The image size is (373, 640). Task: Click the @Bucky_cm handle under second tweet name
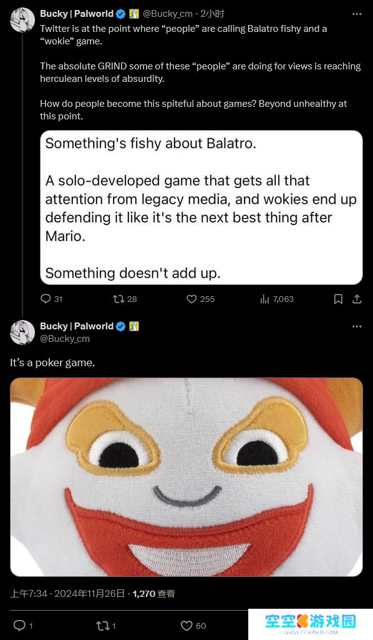(65, 339)
